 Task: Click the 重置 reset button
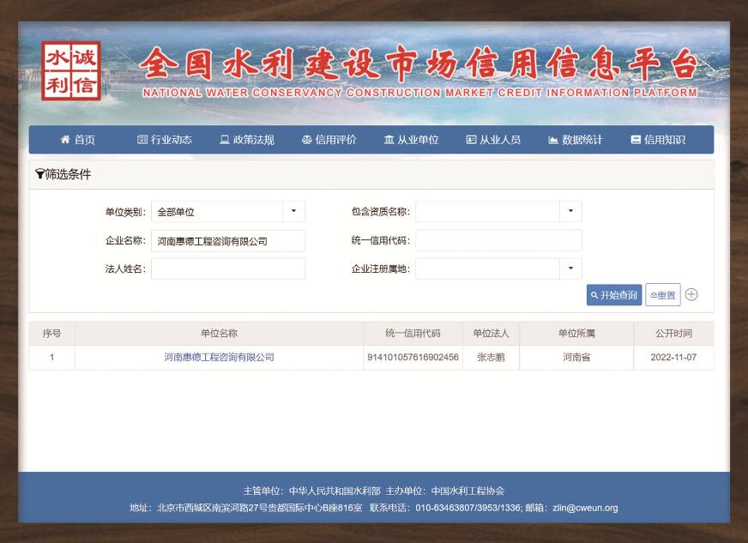click(663, 295)
